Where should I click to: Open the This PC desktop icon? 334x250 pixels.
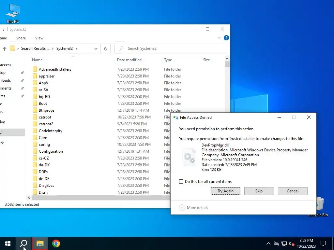pos(13,13)
